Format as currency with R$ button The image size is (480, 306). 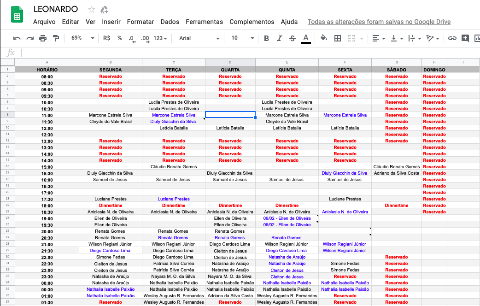click(107, 38)
